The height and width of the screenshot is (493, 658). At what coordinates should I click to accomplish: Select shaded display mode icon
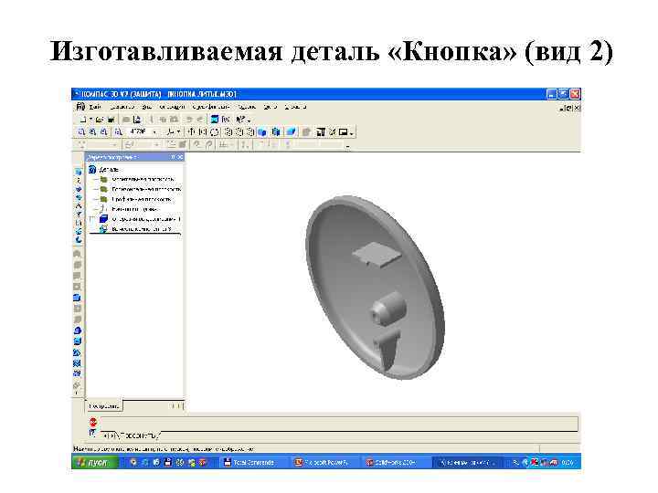pos(262,132)
